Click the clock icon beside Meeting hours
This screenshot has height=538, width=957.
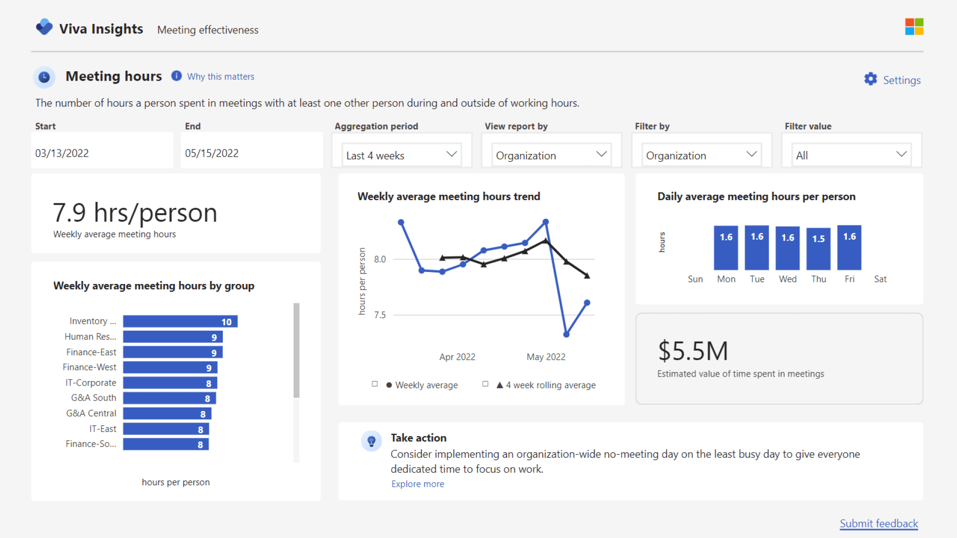tap(44, 77)
